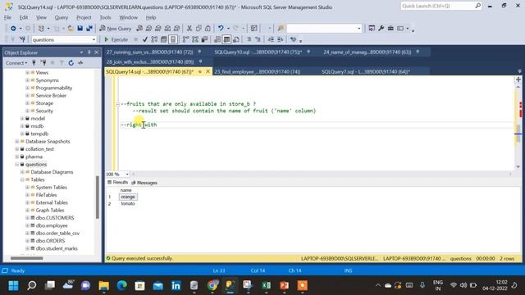Click the tomato cell in results grid
The height and width of the screenshot is (295, 525).
128,204
